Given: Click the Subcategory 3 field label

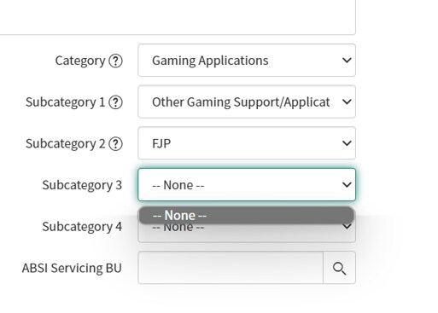Looking at the screenshot, I should click(x=82, y=185).
